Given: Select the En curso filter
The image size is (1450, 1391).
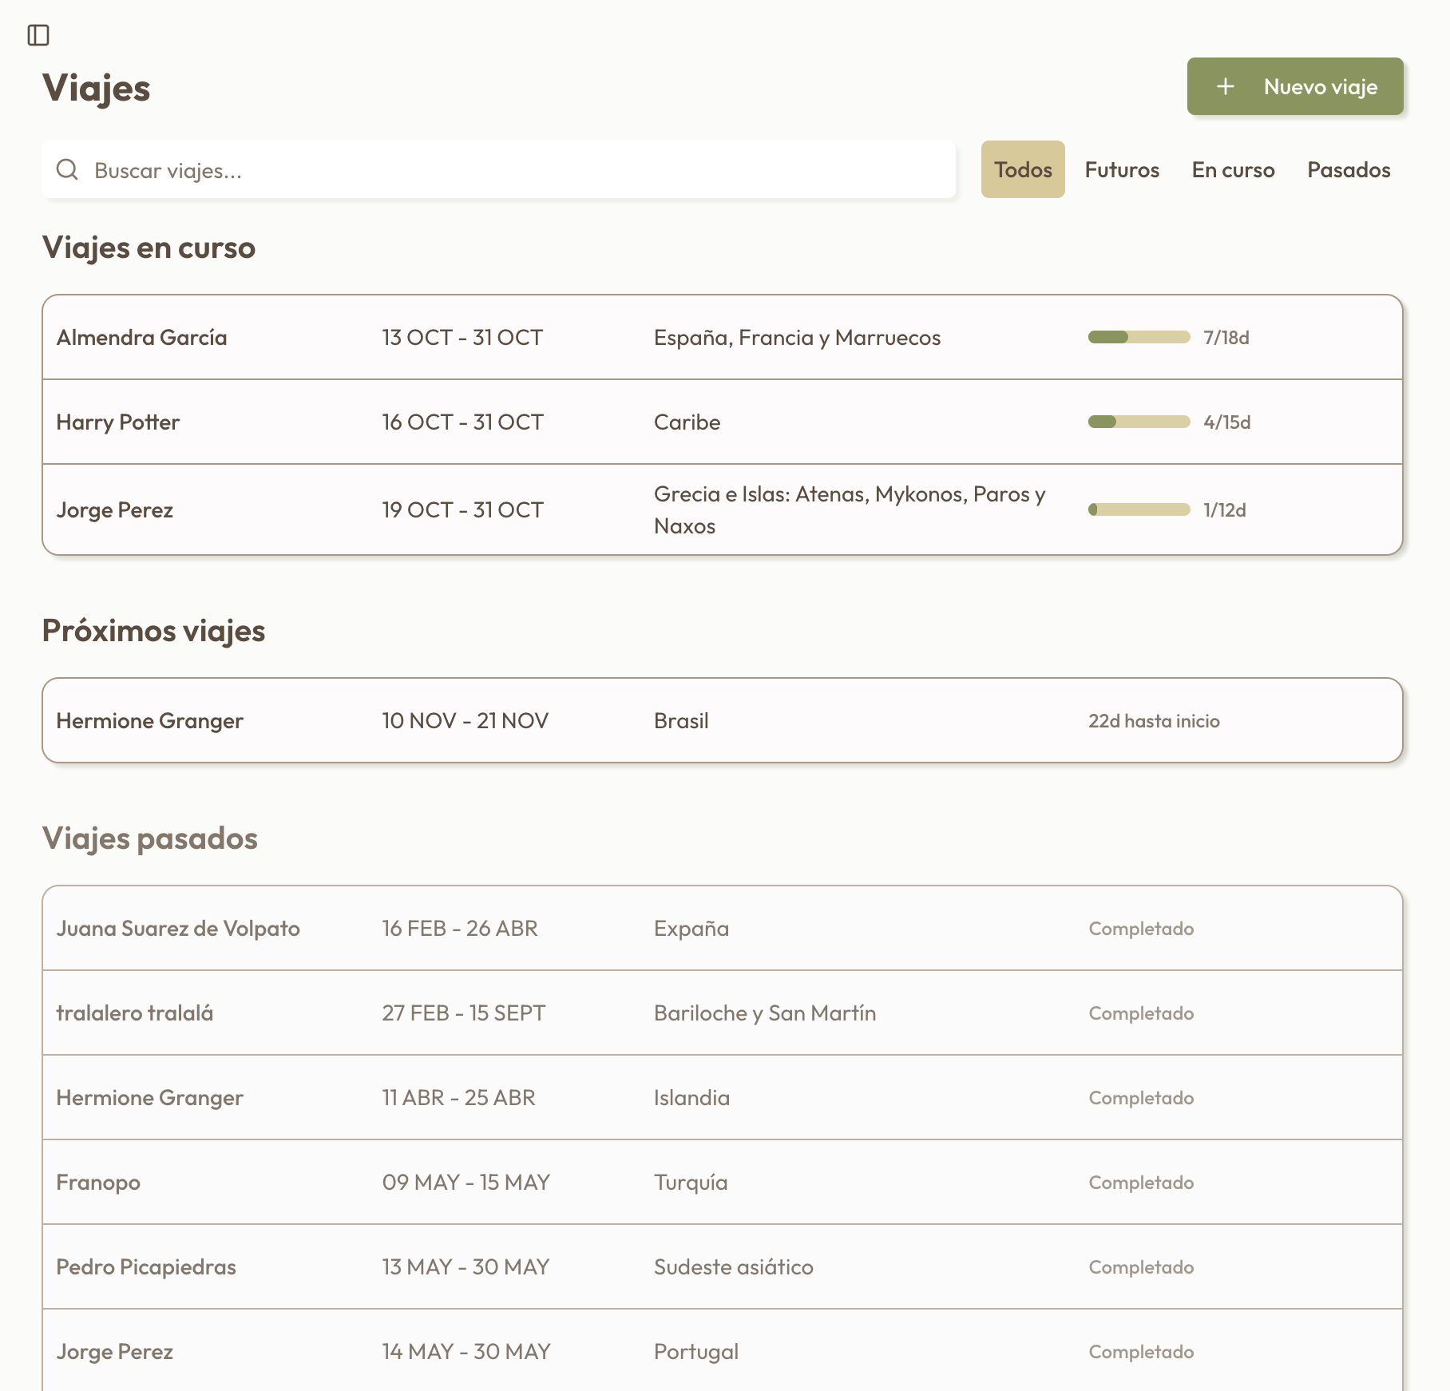Looking at the screenshot, I should (x=1232, y=169).
